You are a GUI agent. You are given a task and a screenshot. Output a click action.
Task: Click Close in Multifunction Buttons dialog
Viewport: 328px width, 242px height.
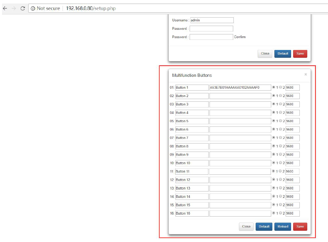pyautogui.click(x=246, y=226)
